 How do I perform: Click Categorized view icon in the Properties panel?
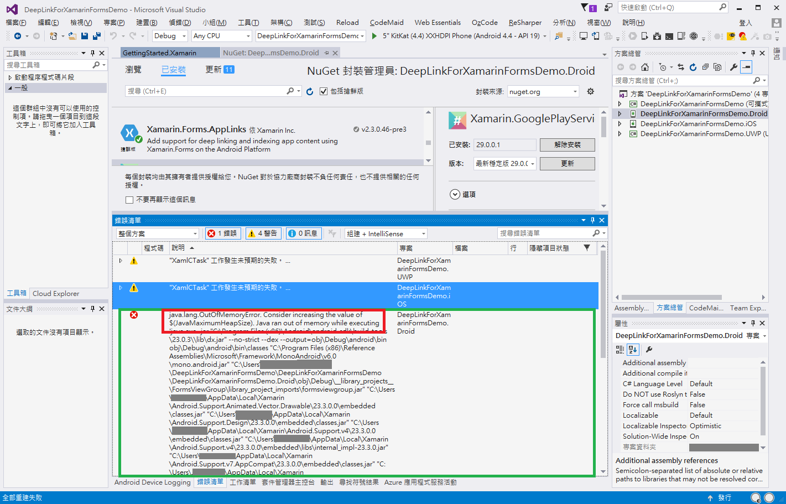620,350
